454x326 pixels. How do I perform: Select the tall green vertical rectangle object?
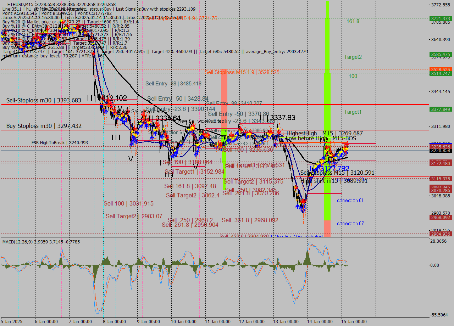pos(327,110)
